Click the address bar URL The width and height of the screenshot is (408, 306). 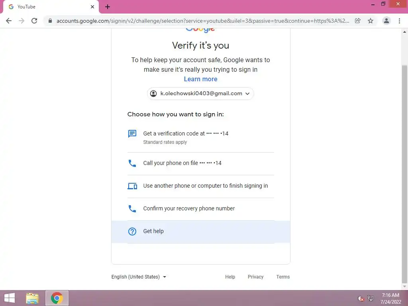(x=203, y=21)
